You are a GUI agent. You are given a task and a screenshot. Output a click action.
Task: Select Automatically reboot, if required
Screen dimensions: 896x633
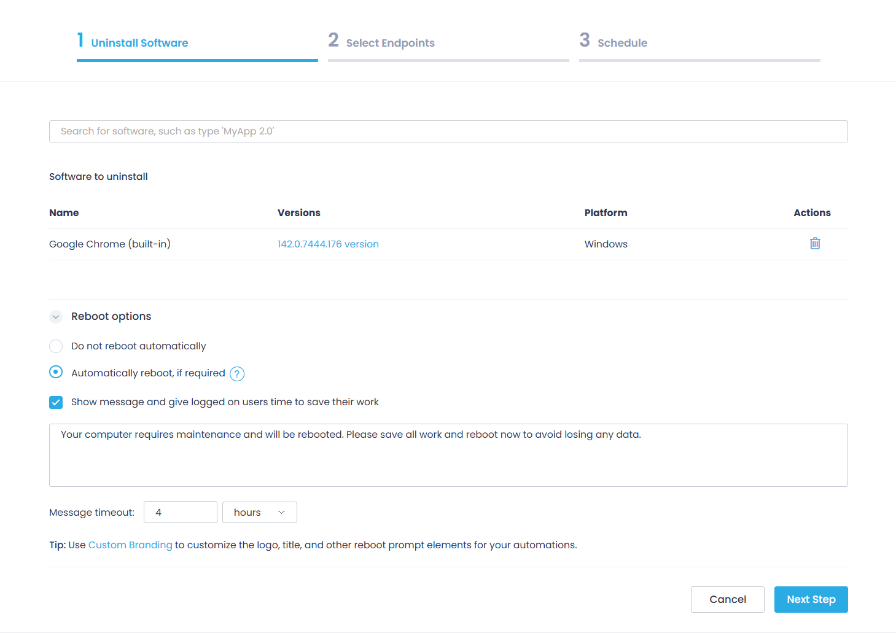[x=55, y=372]
